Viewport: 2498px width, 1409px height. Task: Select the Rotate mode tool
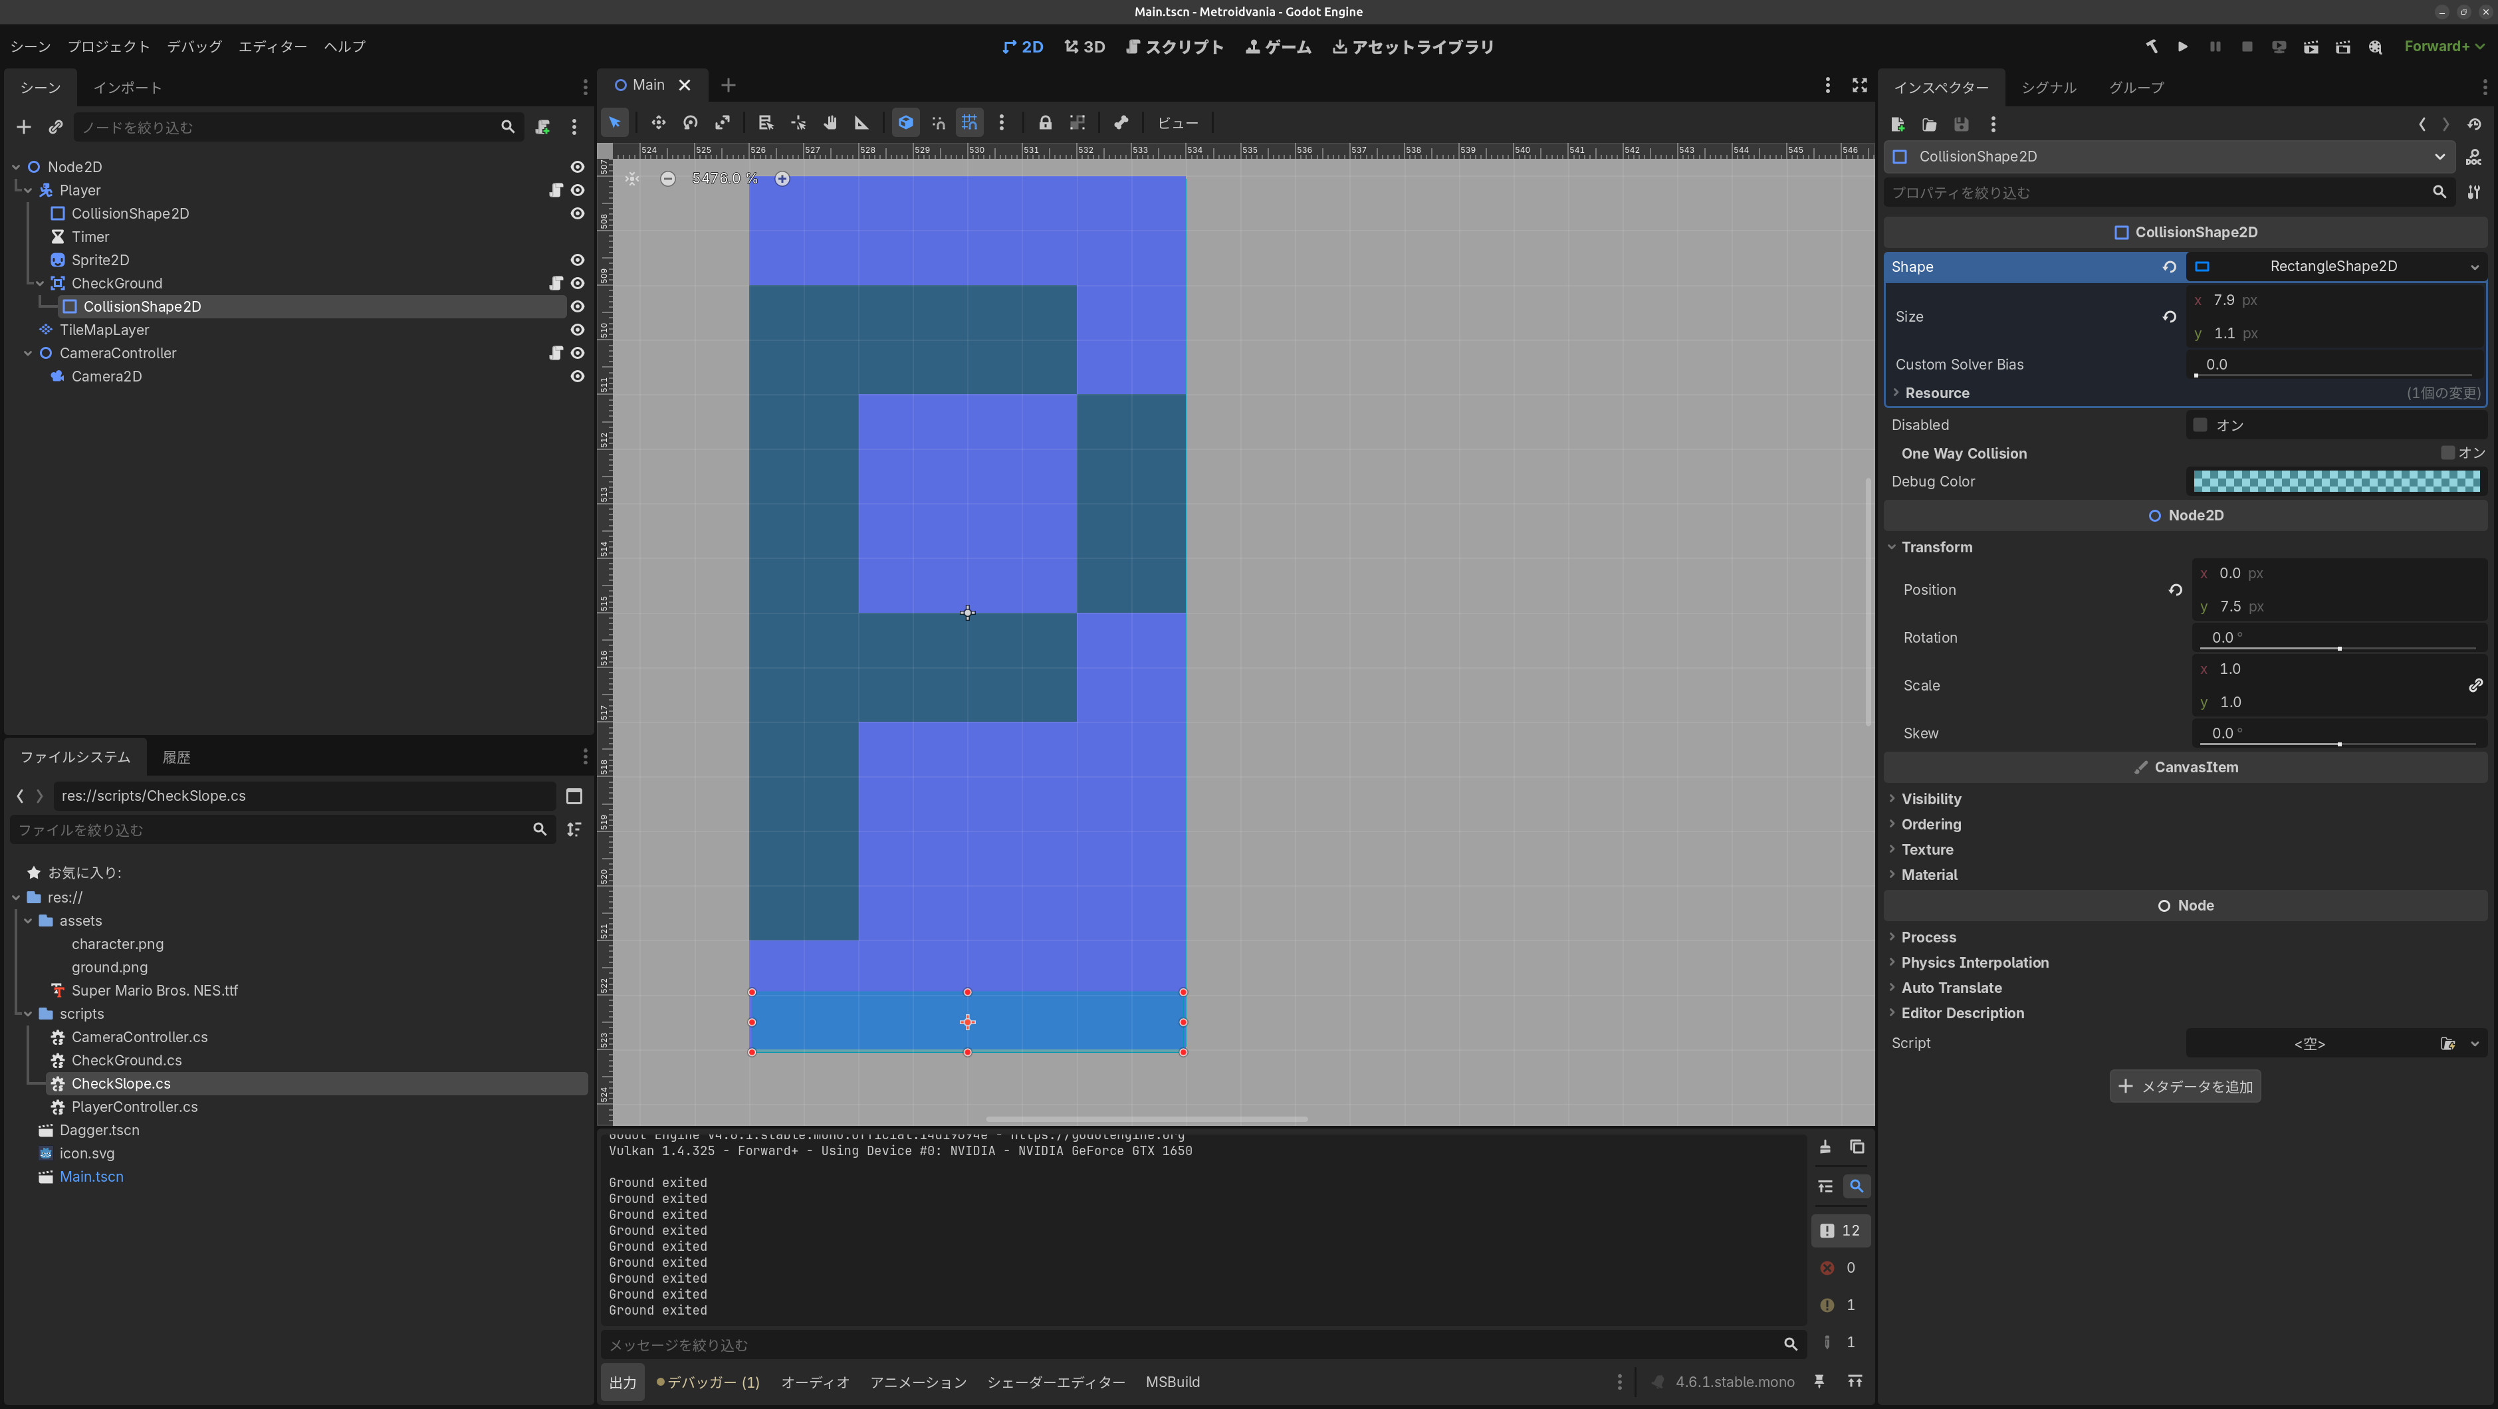click(689, 123)
